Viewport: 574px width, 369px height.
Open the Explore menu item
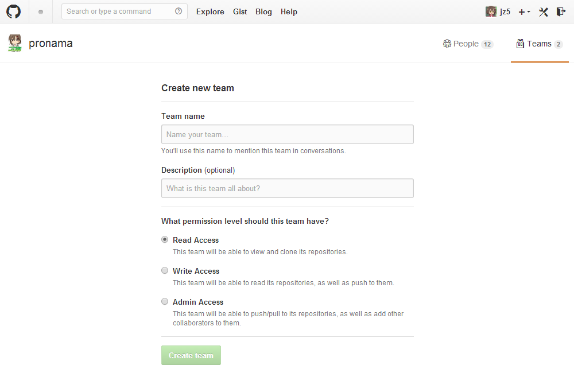coord(210,11)
